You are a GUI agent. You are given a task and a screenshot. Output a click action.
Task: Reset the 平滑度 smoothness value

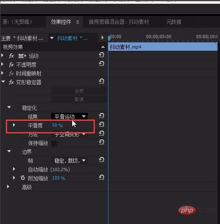(101, 125)
